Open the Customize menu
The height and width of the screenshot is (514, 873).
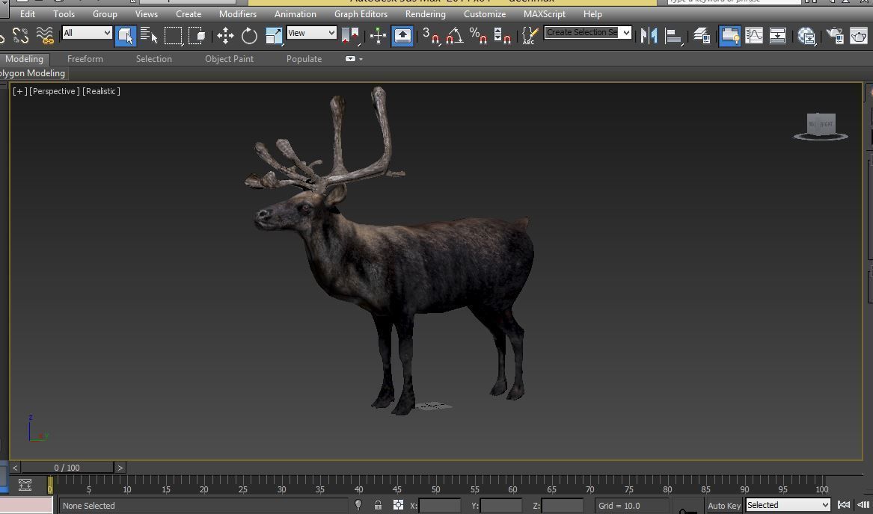click(485, 14)
